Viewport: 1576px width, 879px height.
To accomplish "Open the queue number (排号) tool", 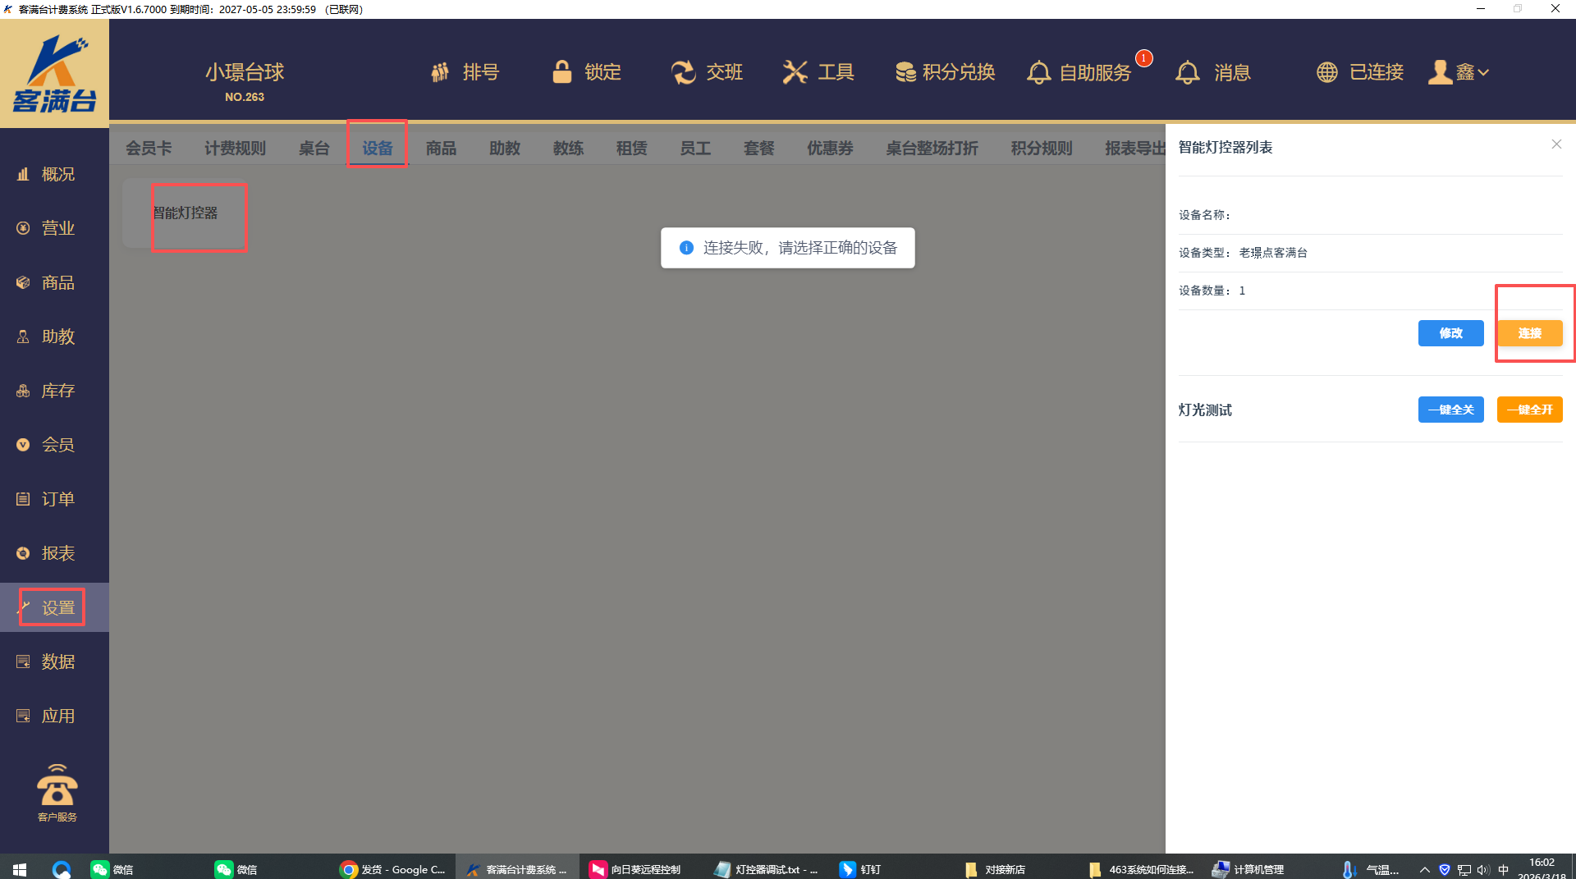I will tap(465, 72).
